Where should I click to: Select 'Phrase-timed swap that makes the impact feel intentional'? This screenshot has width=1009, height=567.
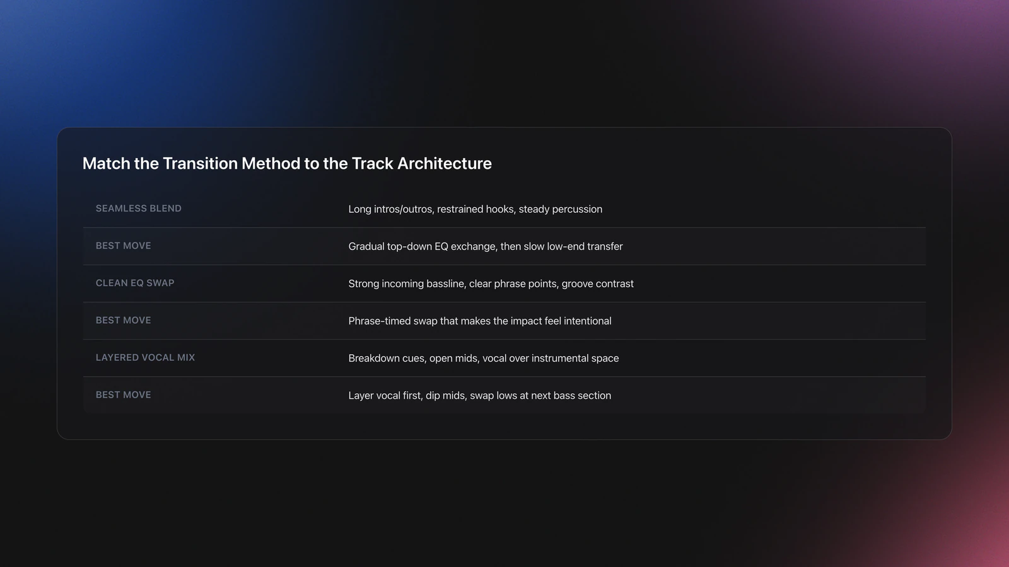click(x=479, y=321)
